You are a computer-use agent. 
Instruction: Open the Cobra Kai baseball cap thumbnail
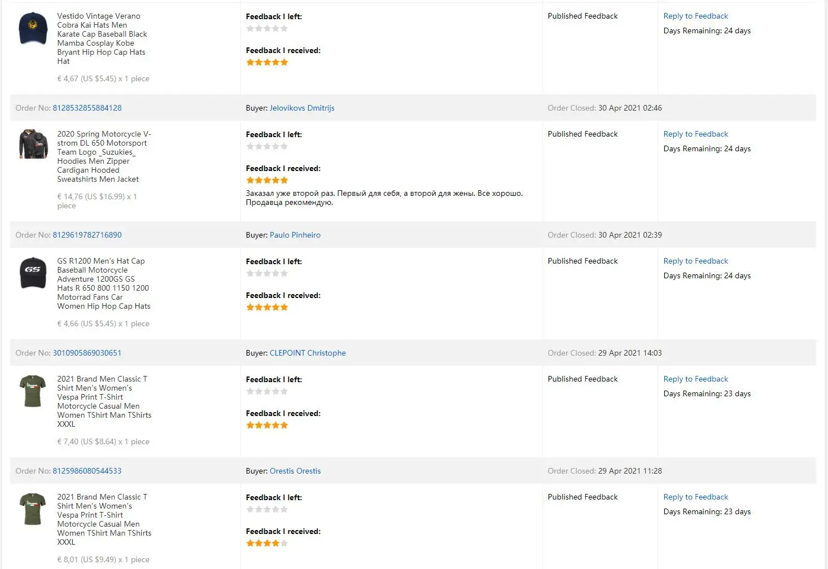[x=33, y=28]
